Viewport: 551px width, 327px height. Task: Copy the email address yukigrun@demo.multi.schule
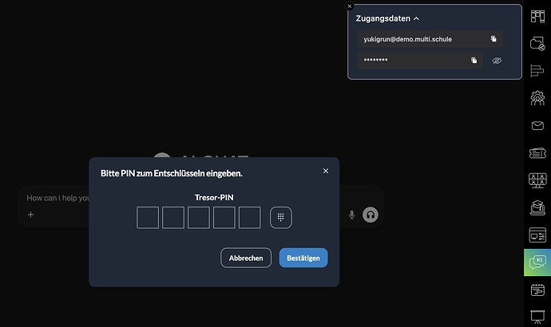click(x=494, y=38)
